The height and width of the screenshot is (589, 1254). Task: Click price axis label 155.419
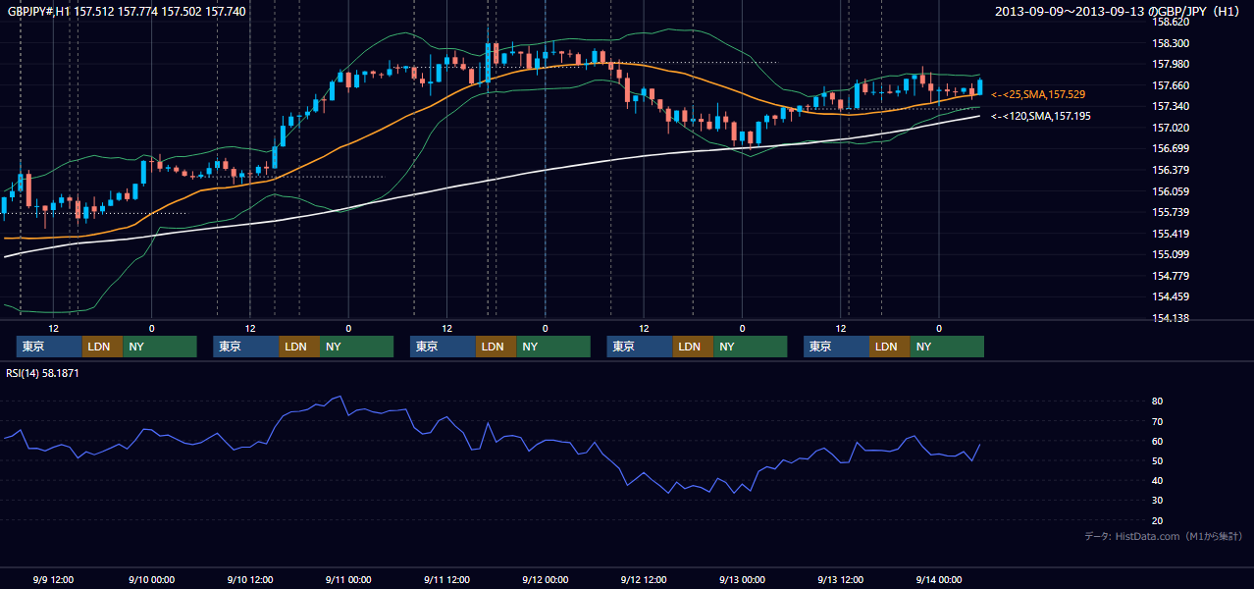[1171, 234]
